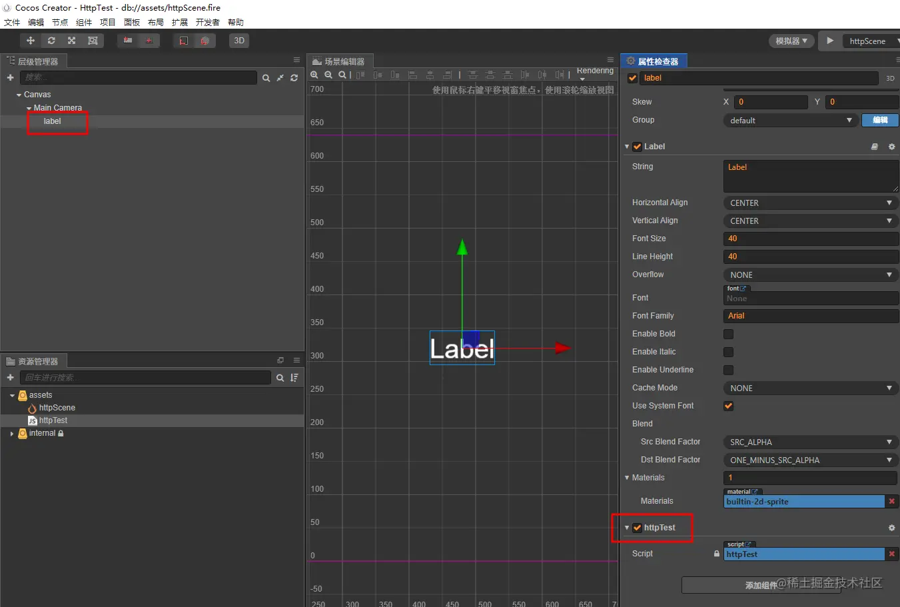Open the 项目 menu
The height and width of the screenshot is (607, 900).
pyautogui.click(x=108, y=22)
